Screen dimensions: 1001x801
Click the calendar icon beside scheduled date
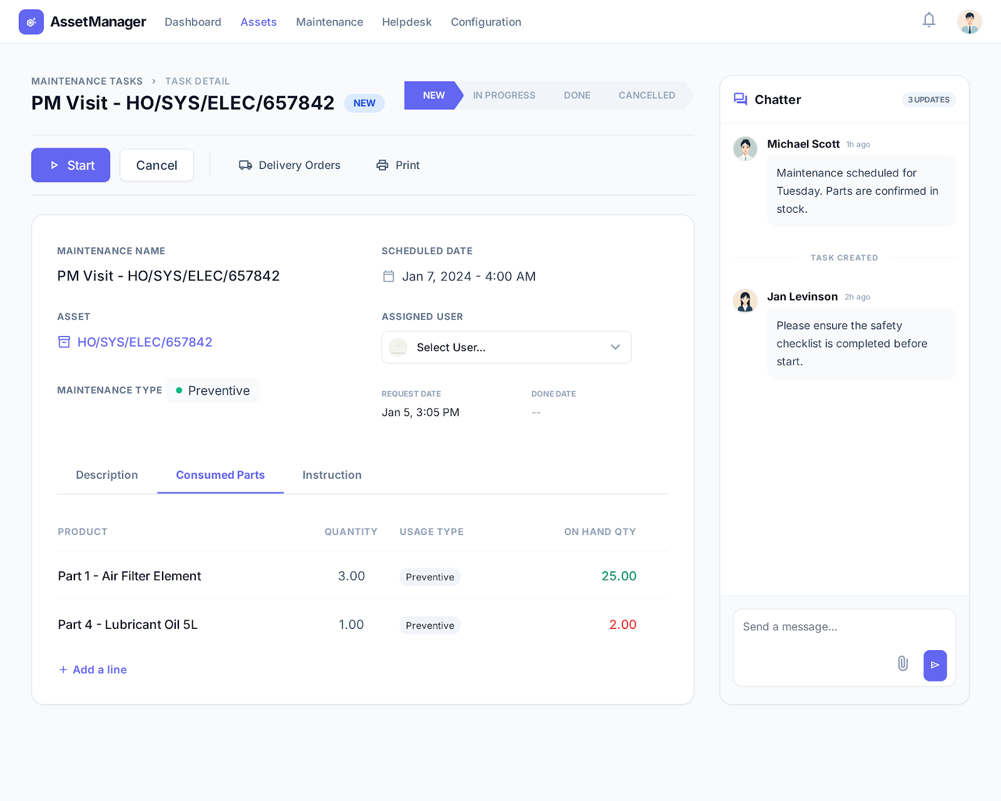coord(389,277)
